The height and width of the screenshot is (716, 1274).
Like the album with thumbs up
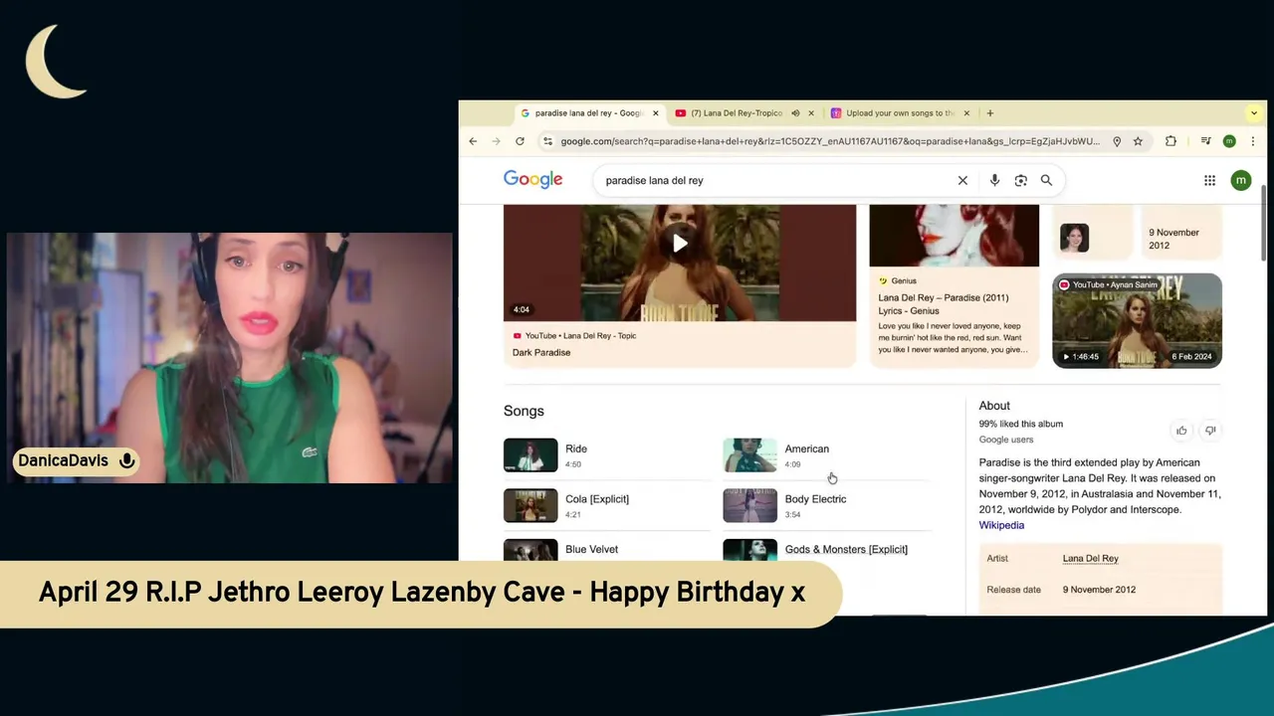pos(1181,431)
